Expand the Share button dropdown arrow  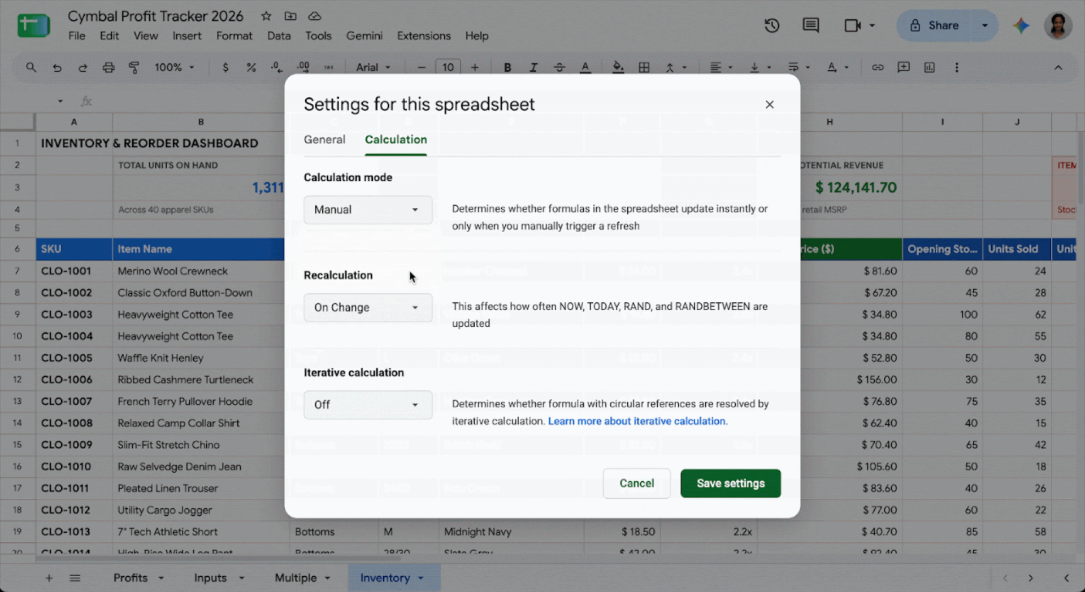(x=984, y=25)
